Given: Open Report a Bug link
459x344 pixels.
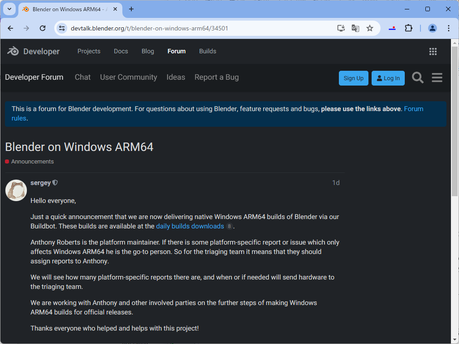Looking at the screenshot, I should click(x=217, y=77).
